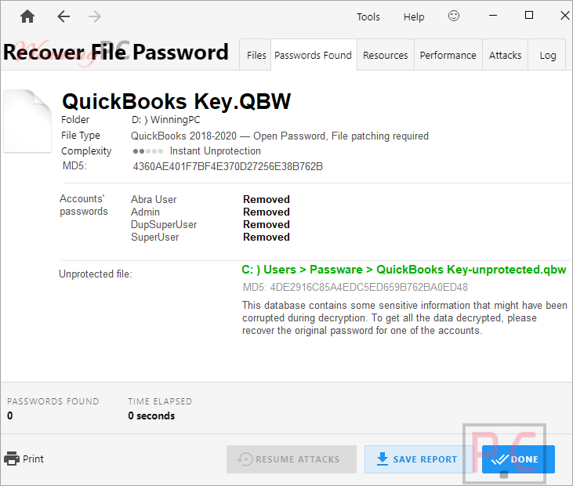Finish by clicking Done

(518, 459)
